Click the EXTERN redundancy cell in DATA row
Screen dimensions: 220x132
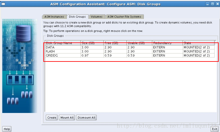168,47
